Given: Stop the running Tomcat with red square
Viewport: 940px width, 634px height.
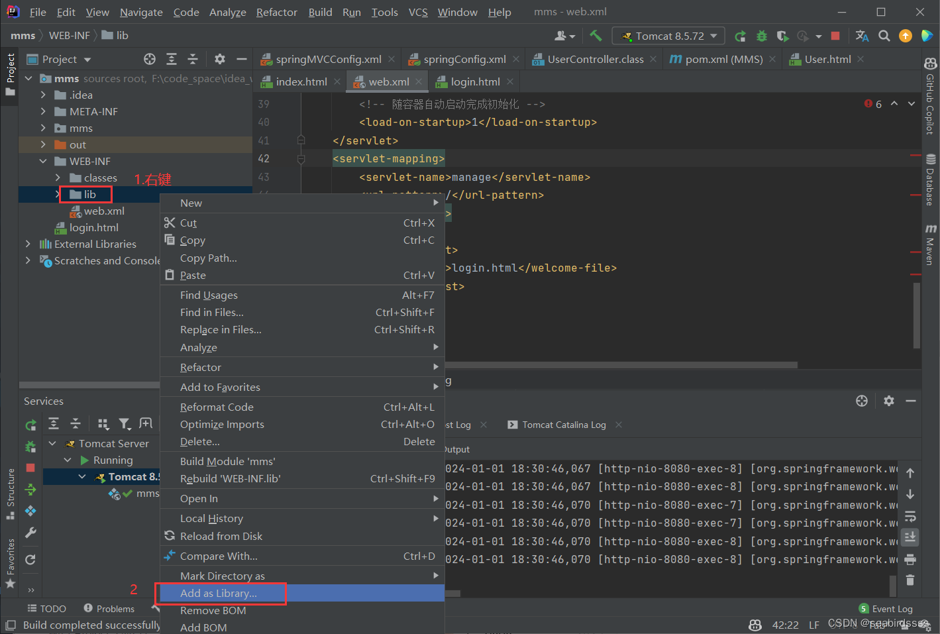Looking at the screenshot, I should click(835, 36).
